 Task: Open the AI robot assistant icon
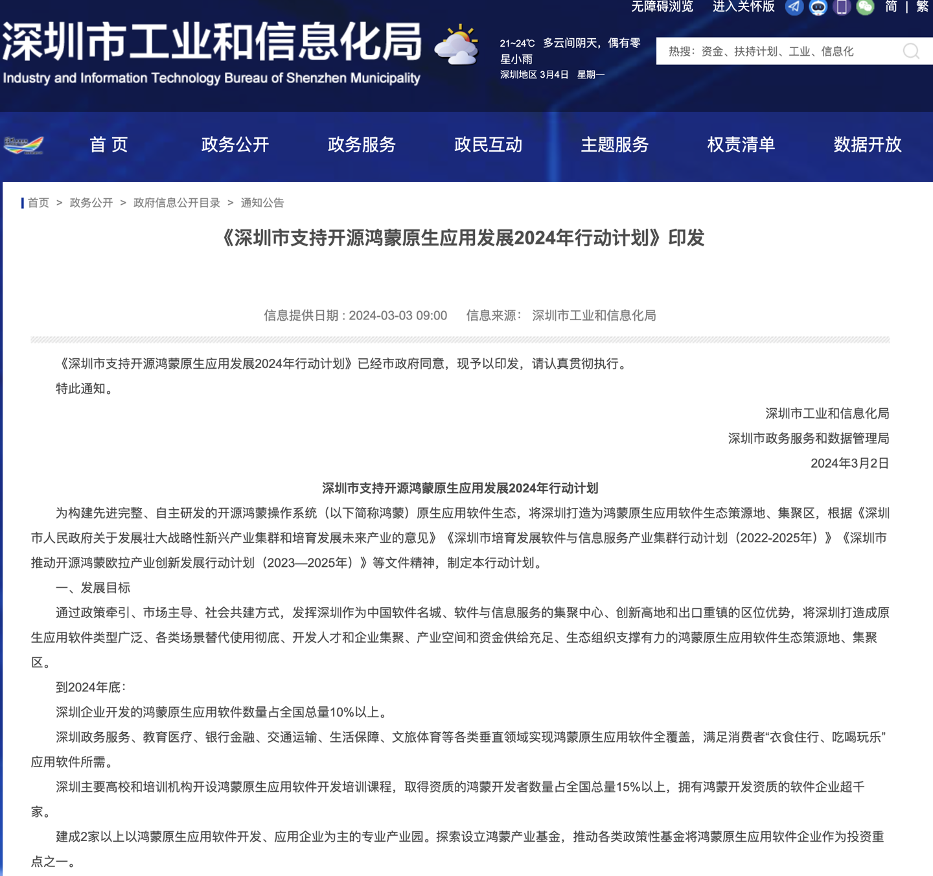[x=818, y=8]
